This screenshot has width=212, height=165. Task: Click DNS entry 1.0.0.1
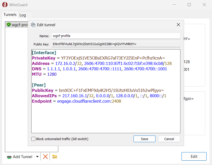69,69
